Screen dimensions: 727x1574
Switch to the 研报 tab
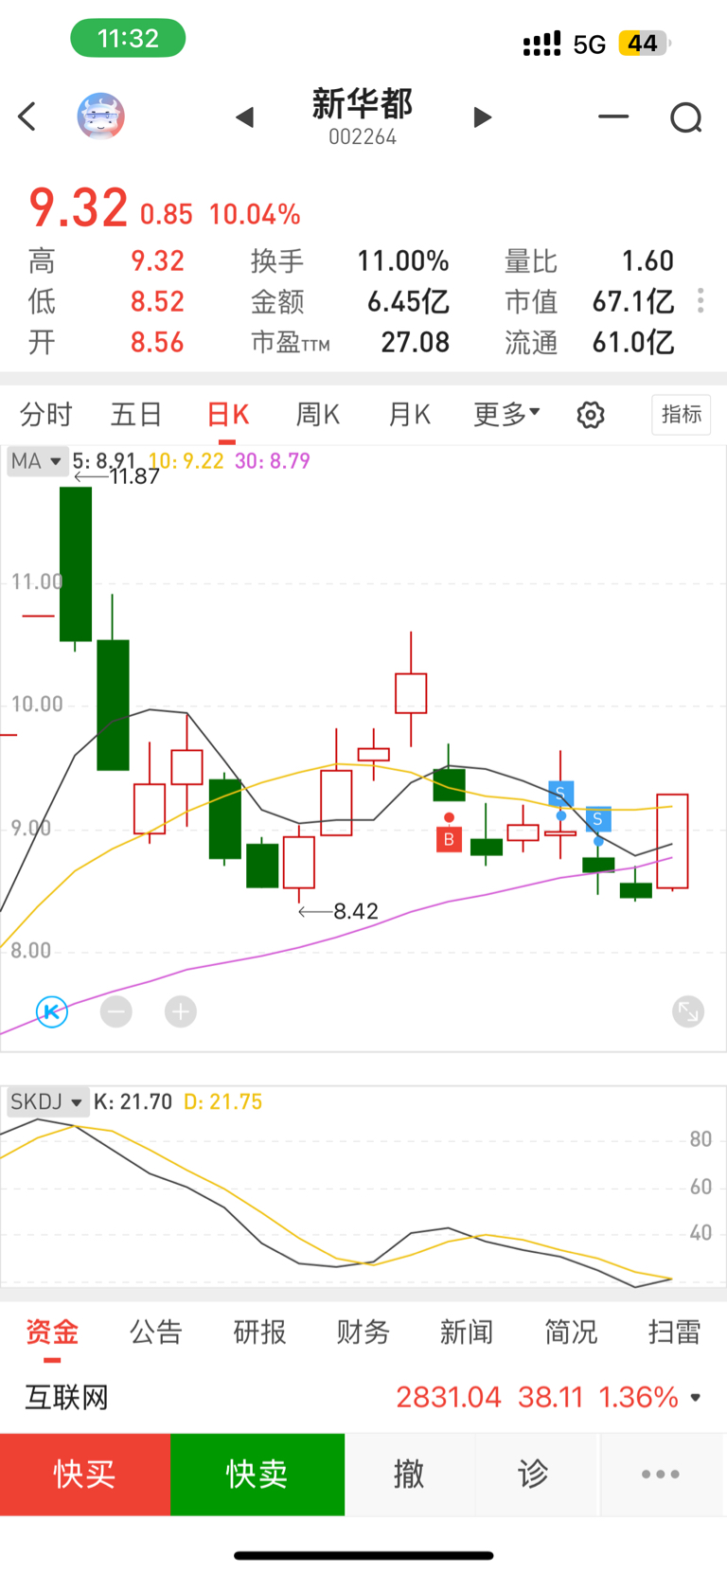259,1333
